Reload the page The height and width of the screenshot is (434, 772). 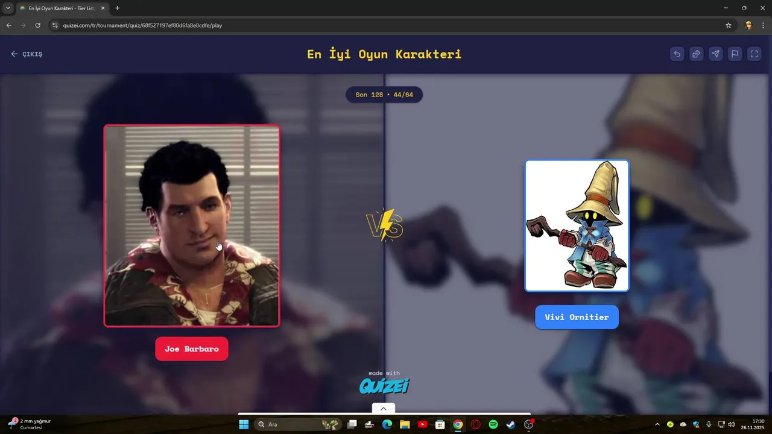tap(37, 25)
